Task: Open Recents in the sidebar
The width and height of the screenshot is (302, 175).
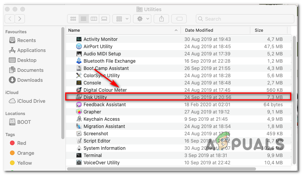Action: tap(23, 41)
